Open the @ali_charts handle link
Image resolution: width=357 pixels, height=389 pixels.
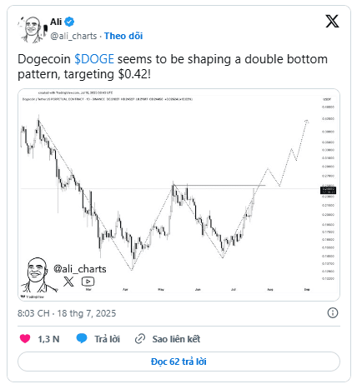pos(73,36)
